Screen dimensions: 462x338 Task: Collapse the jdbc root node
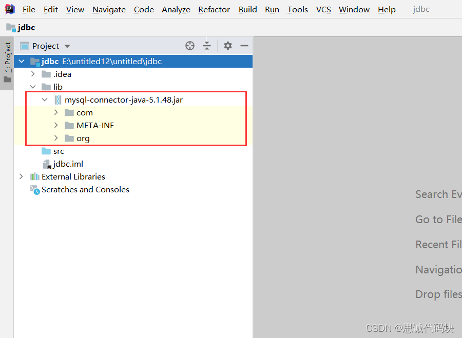[x=22, y=61]
